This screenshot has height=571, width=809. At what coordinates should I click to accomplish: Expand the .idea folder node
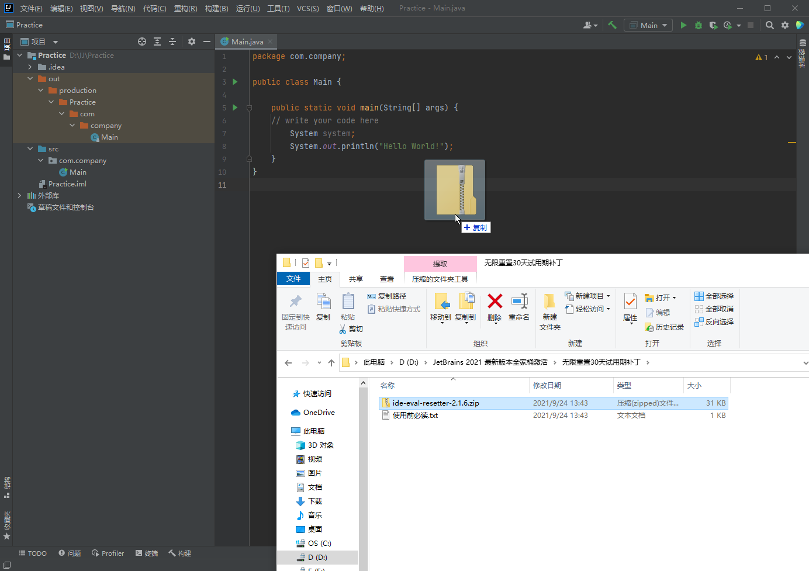pos(30,67)
